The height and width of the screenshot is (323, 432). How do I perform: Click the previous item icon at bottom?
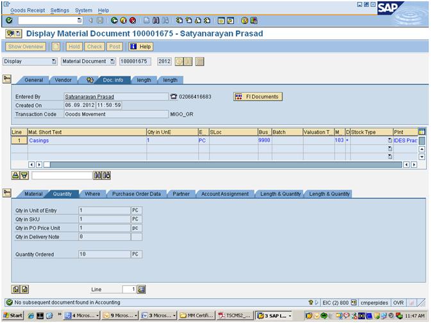[16, 289]
